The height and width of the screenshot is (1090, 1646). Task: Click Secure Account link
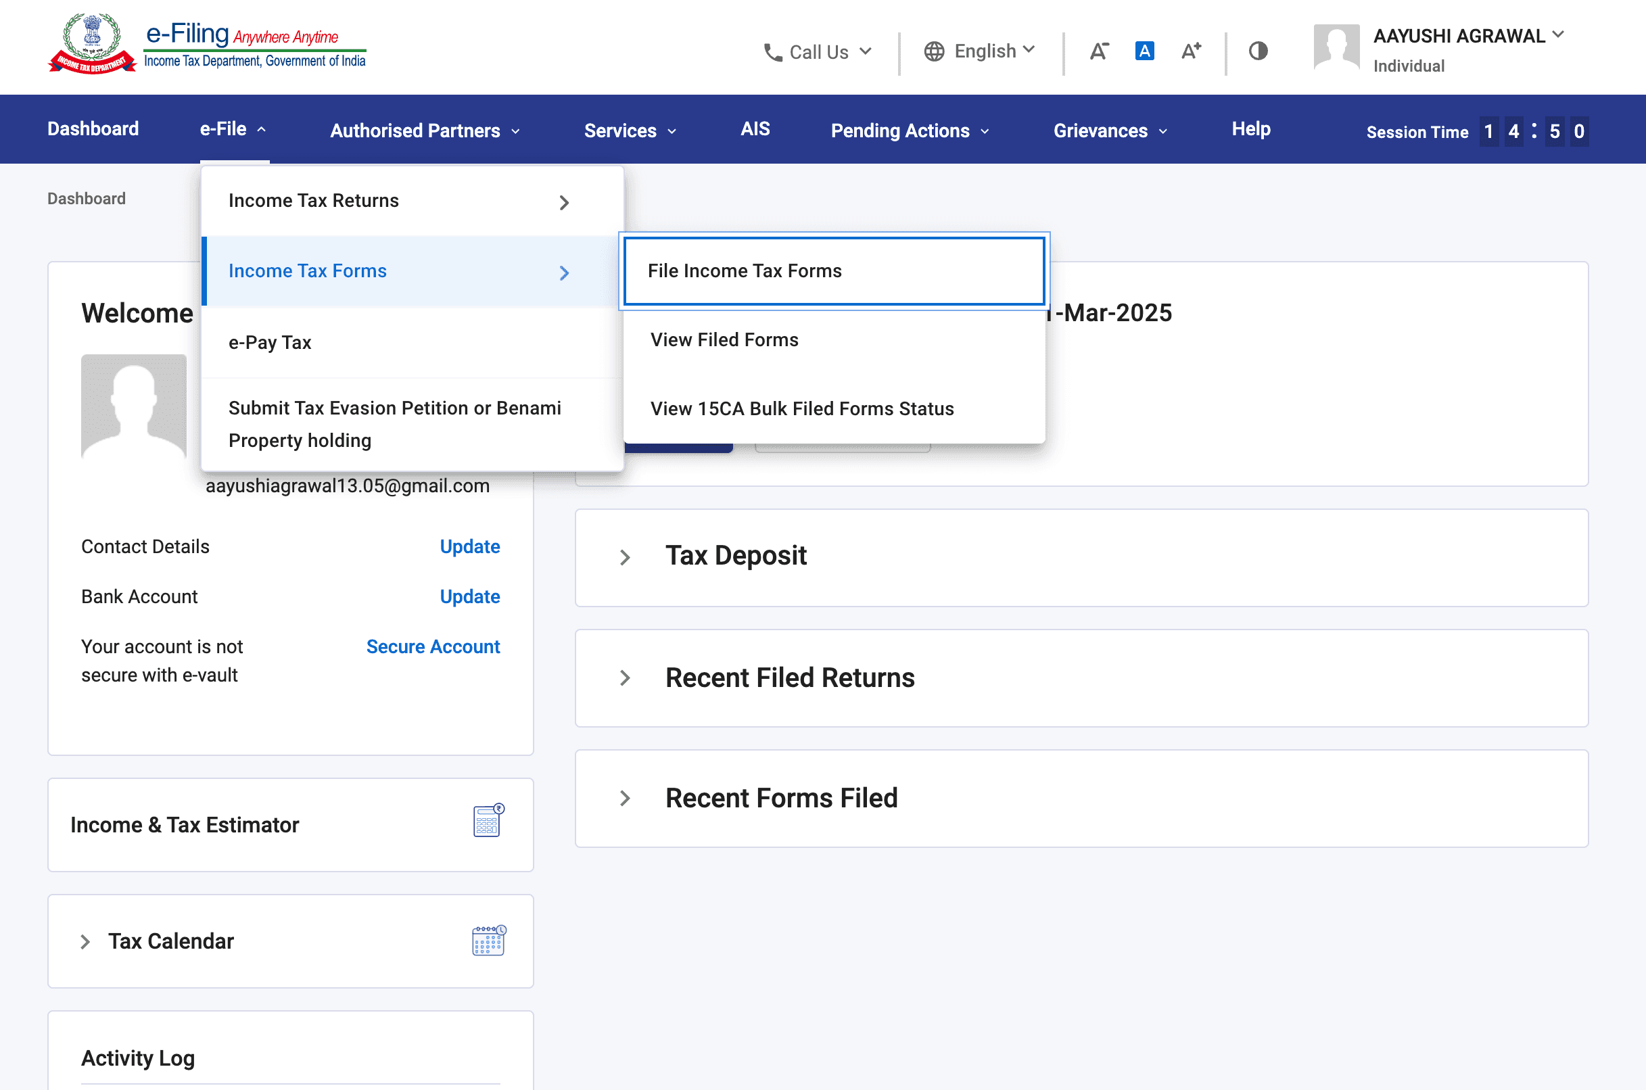432,646
